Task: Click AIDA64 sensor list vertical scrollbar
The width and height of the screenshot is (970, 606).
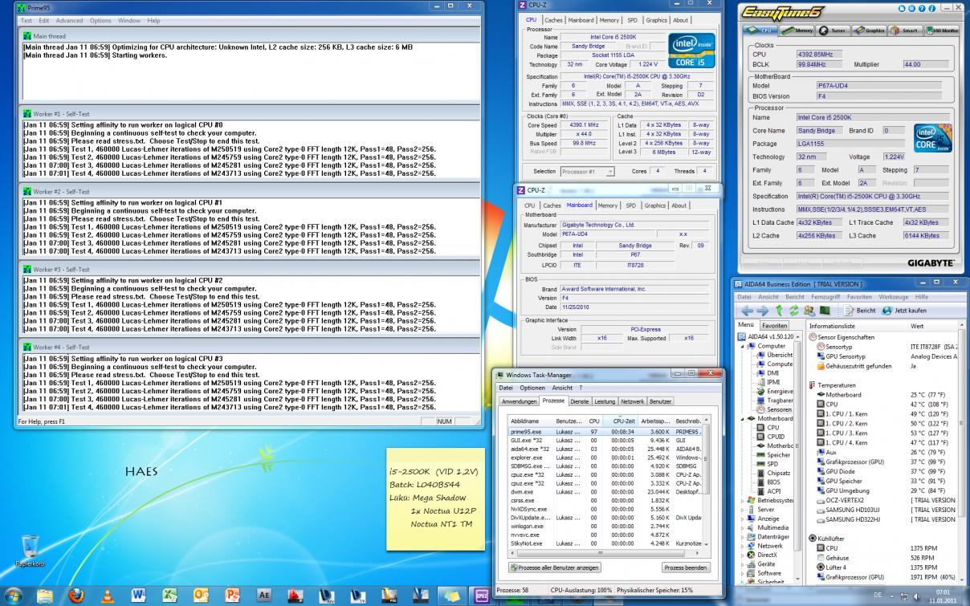Action: (x=963, y=449)
